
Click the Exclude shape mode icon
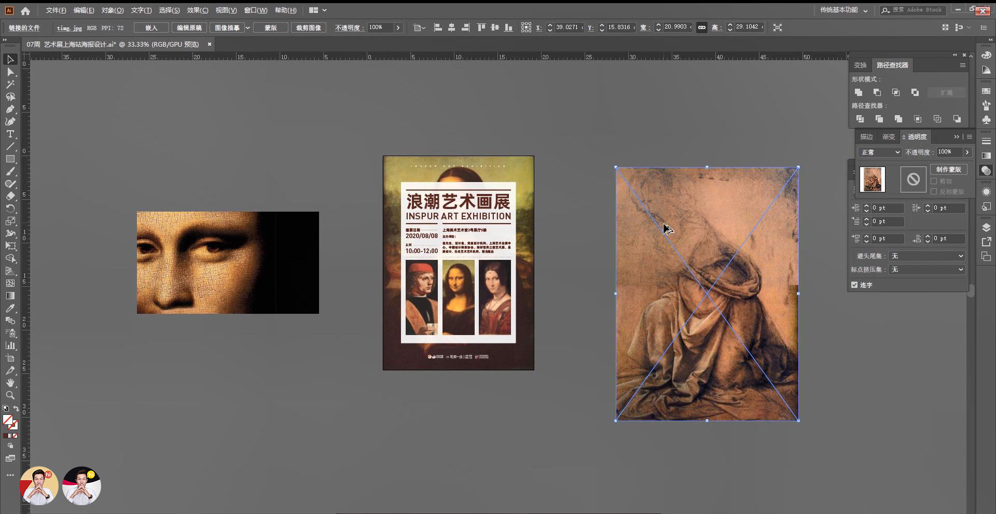(x=915, y=92)
